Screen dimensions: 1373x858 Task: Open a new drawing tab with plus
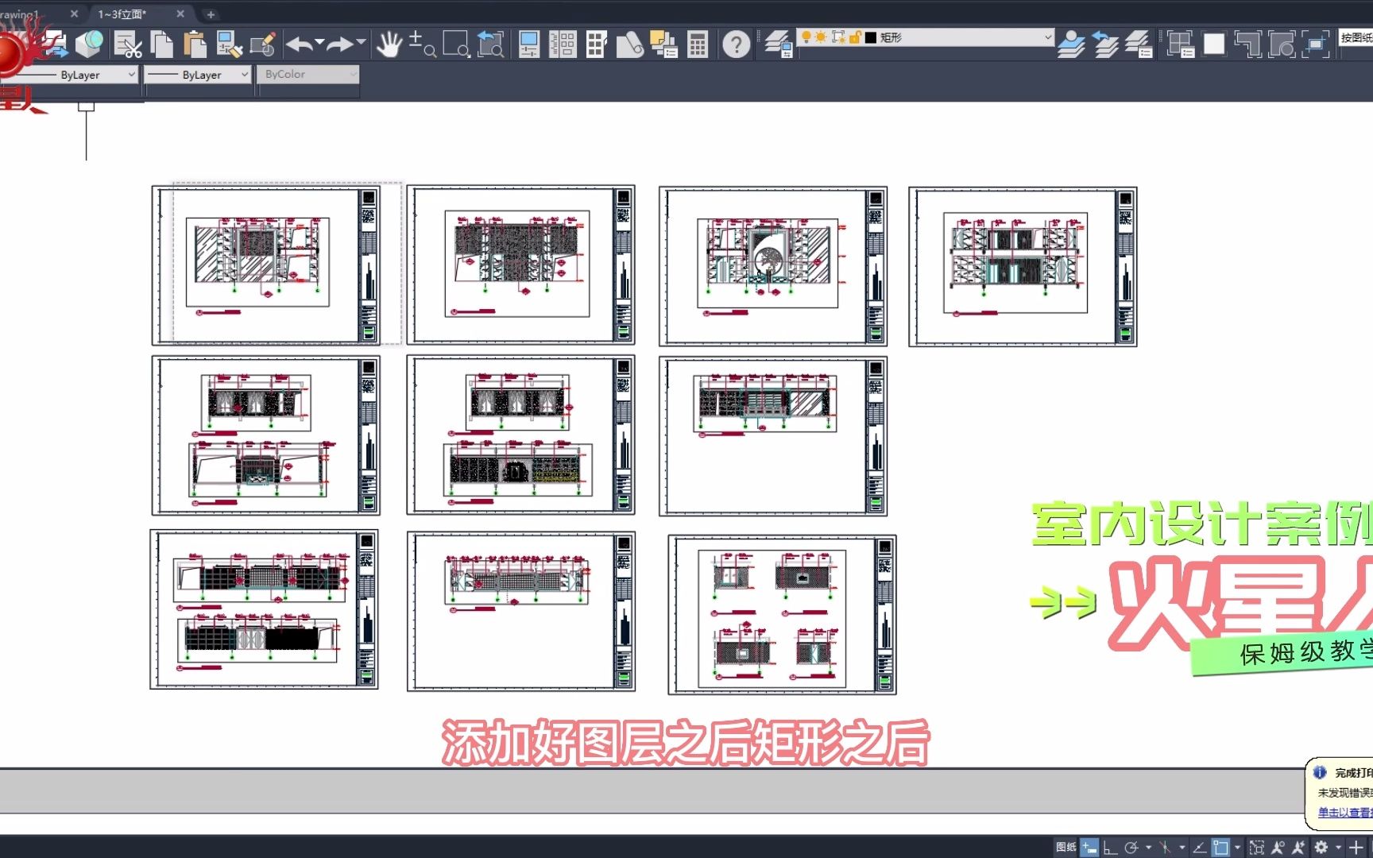(211, 14)
